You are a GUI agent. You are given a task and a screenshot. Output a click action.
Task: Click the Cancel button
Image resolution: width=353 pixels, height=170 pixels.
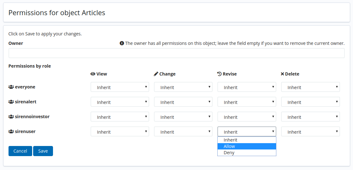tap(20, 151)
